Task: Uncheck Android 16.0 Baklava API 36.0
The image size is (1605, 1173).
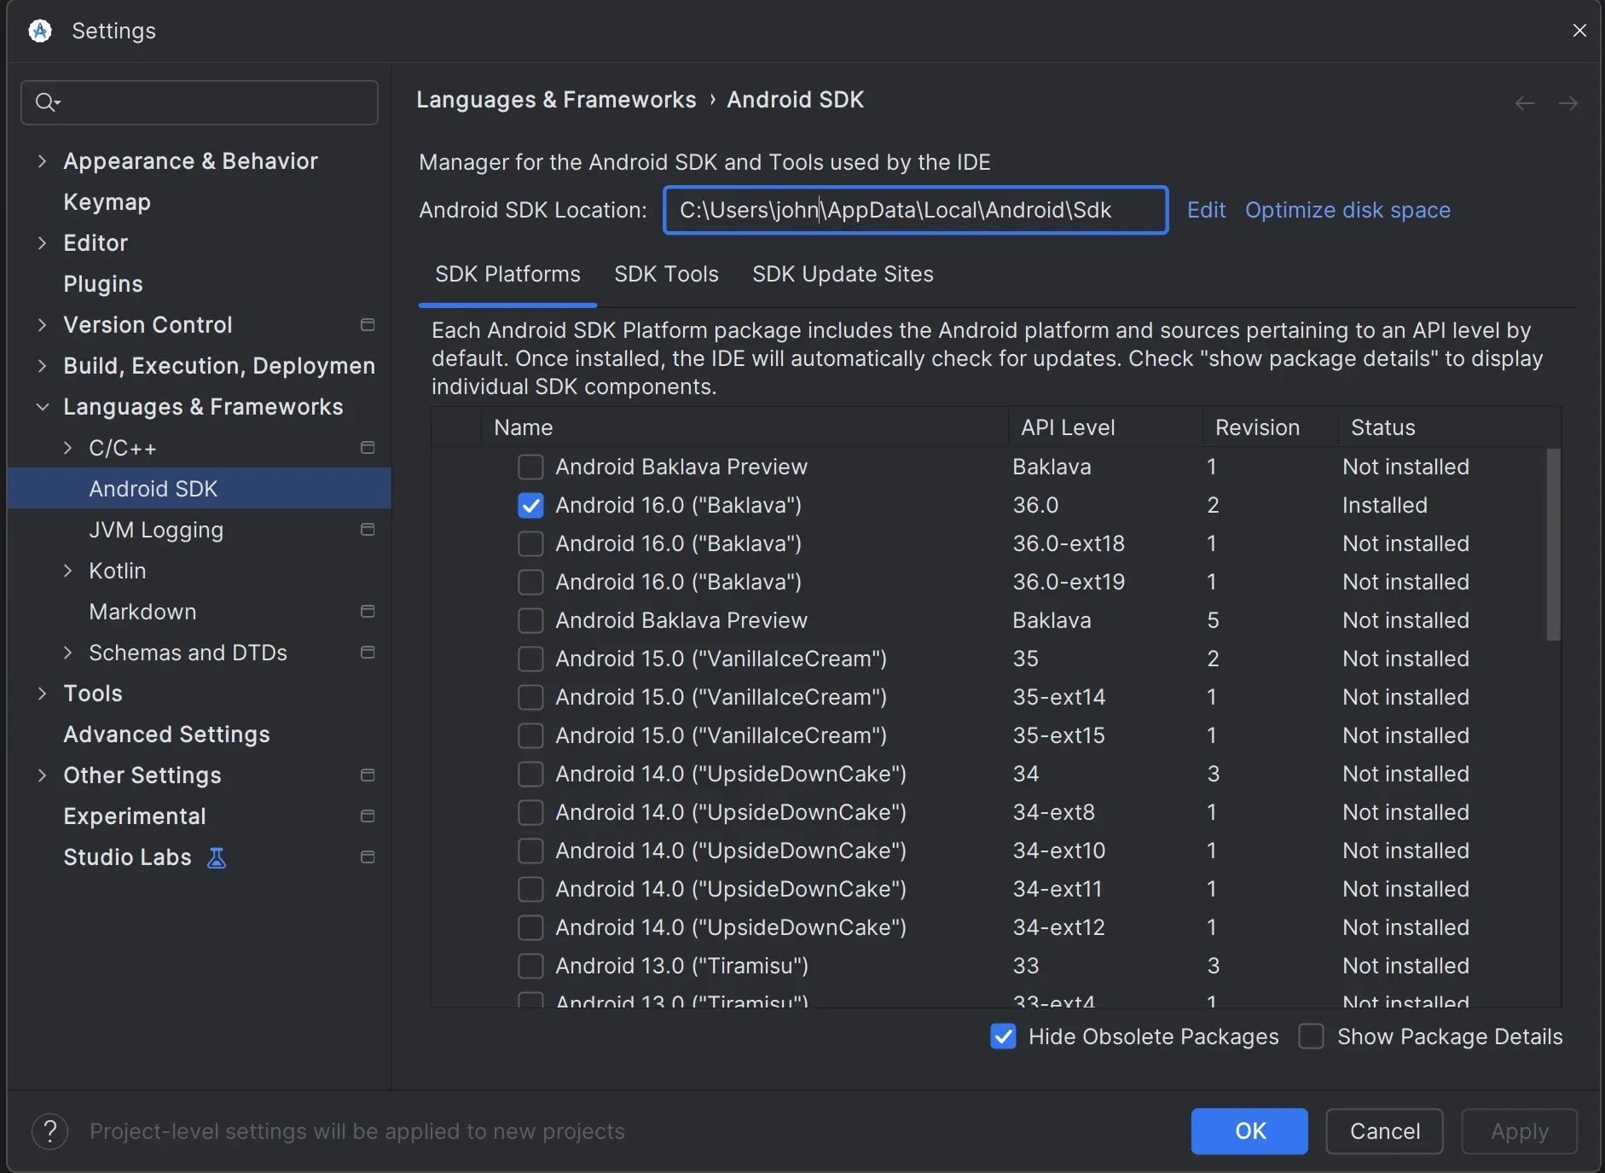Action: coord(530,506)
